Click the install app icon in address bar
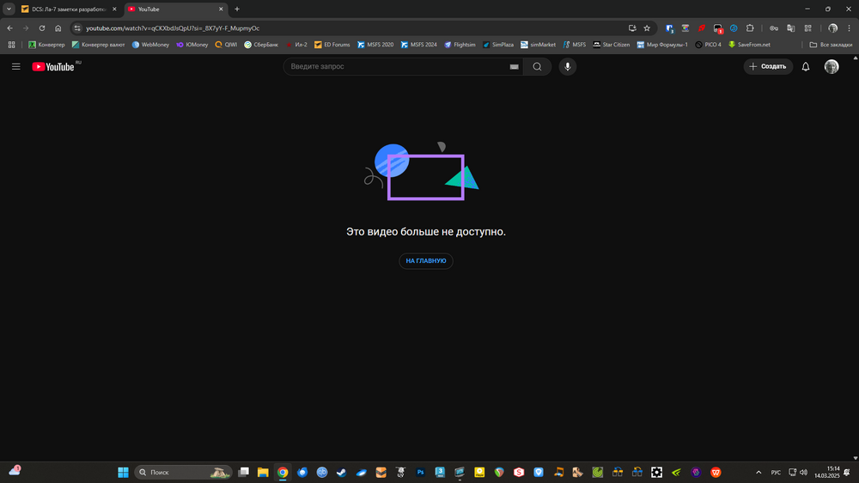 632,28
